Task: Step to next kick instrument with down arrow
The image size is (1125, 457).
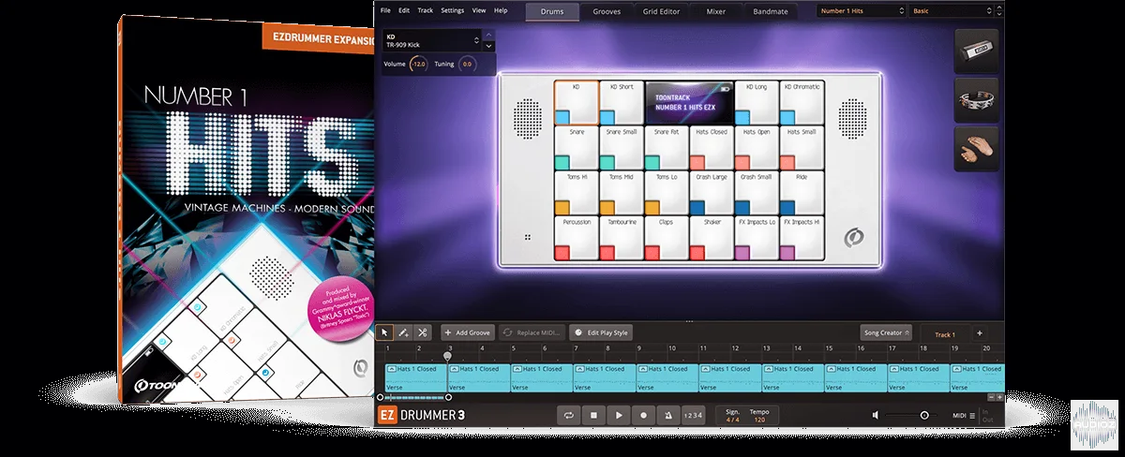Action: coord(487,45)
